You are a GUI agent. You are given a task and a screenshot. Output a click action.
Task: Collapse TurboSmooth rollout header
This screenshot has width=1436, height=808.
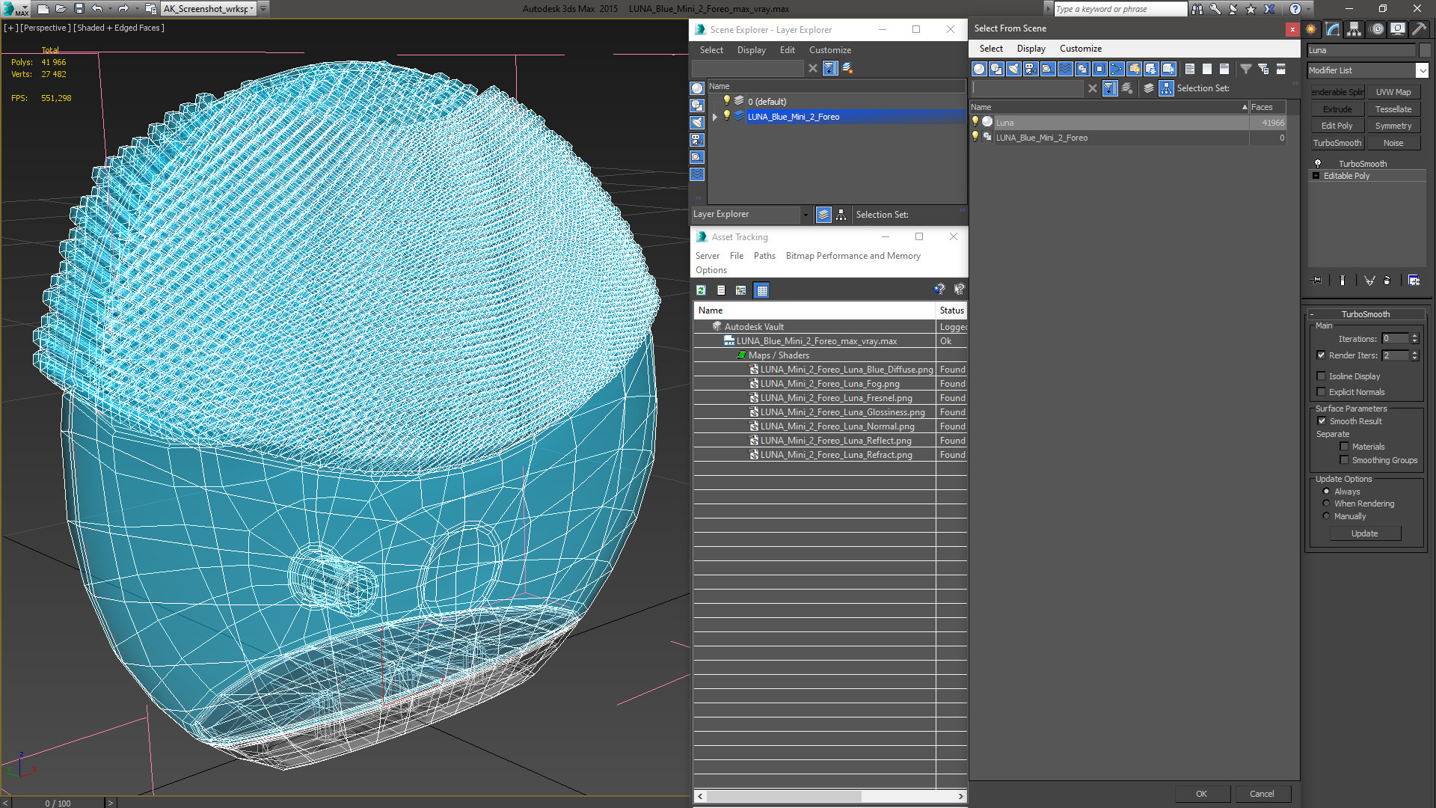1366,314
